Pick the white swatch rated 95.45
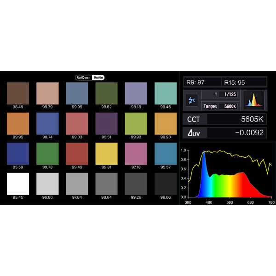 (18, 184)
